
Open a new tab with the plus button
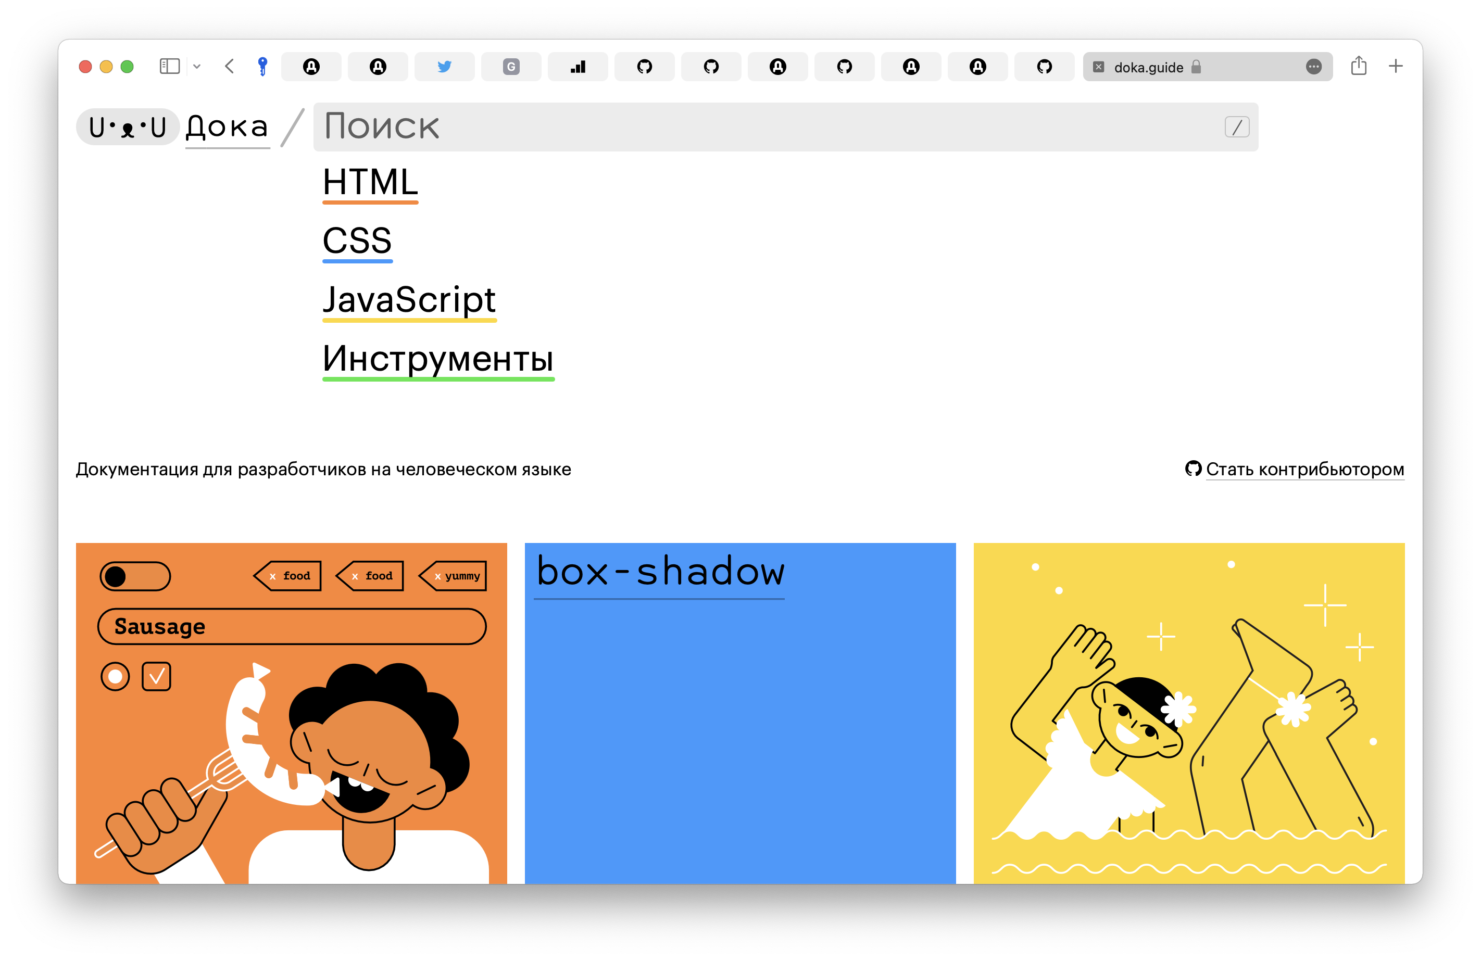pyautogui.click(x=1396, y=66)
